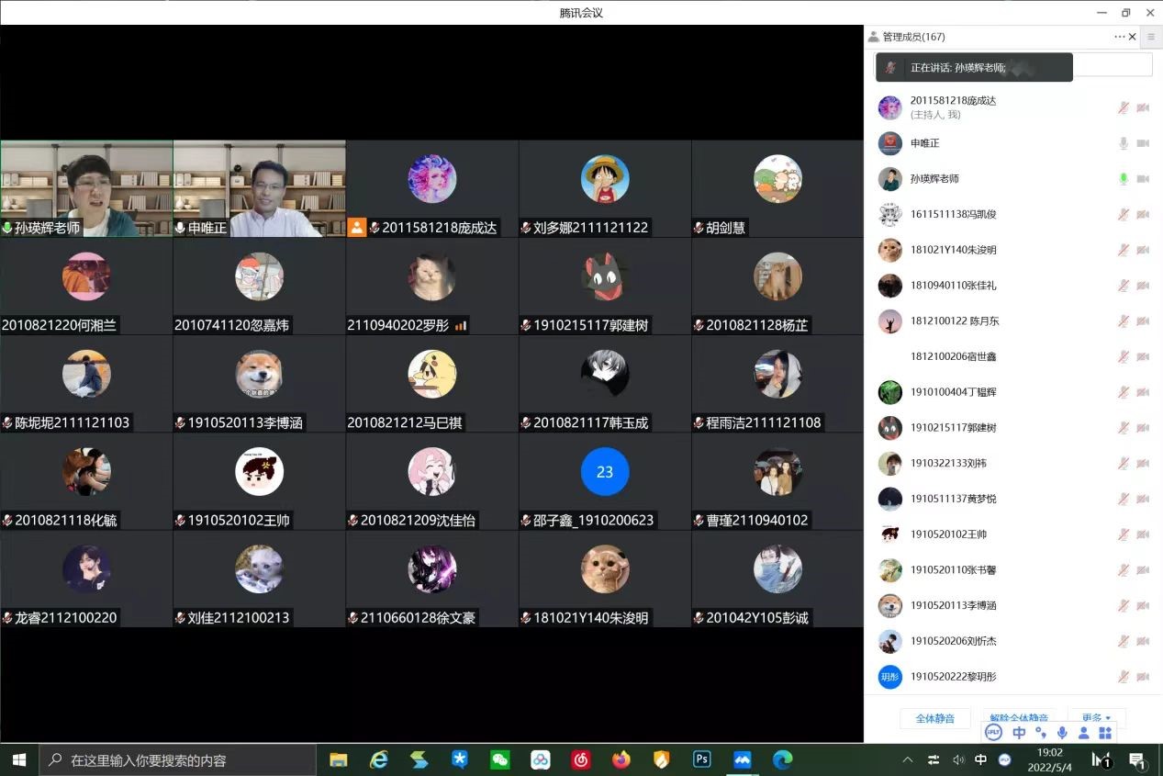Toggle camera icon for 申唯正
This screenshot has height=776, width=1163.
1143,143
